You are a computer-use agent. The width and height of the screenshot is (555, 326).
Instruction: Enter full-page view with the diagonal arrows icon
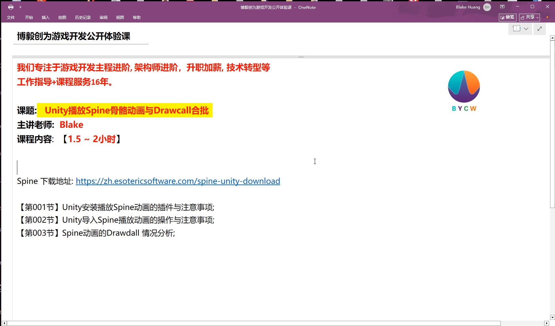[539, 29]
